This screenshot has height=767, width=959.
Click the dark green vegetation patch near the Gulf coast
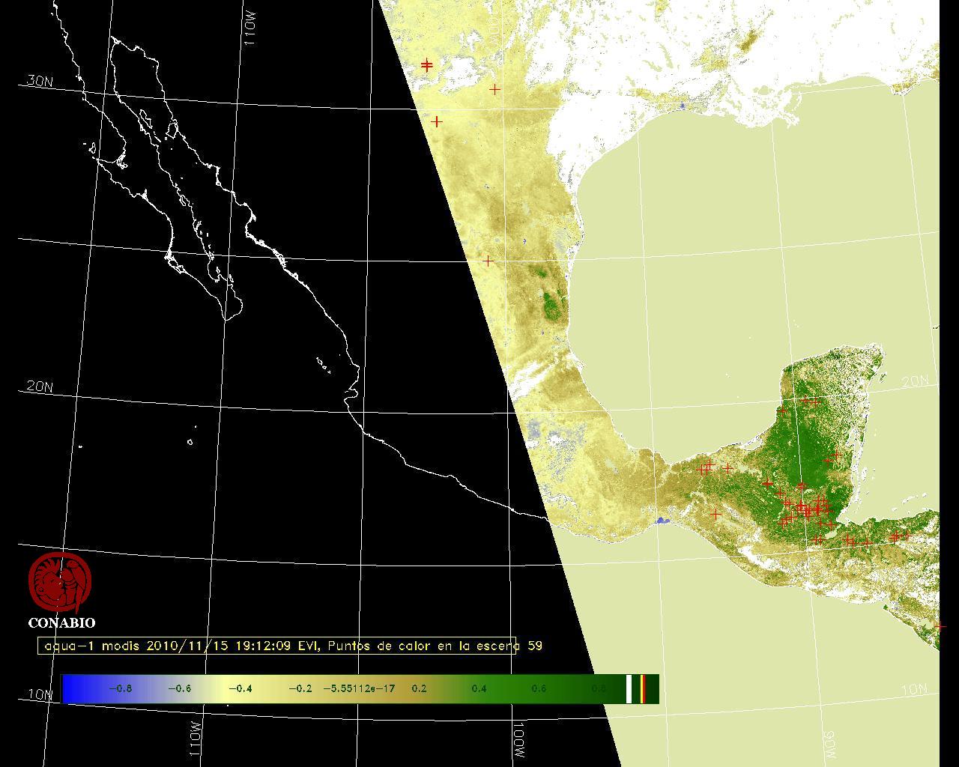click(x=555, y=304)
